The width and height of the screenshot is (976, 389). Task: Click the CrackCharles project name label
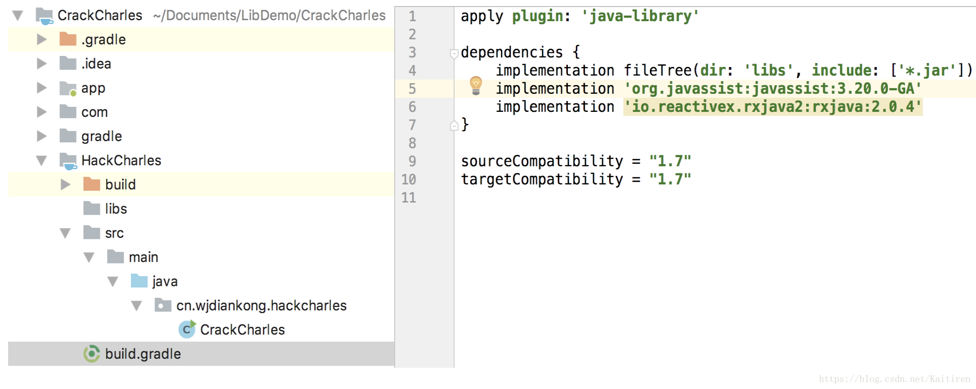[100, 16]
